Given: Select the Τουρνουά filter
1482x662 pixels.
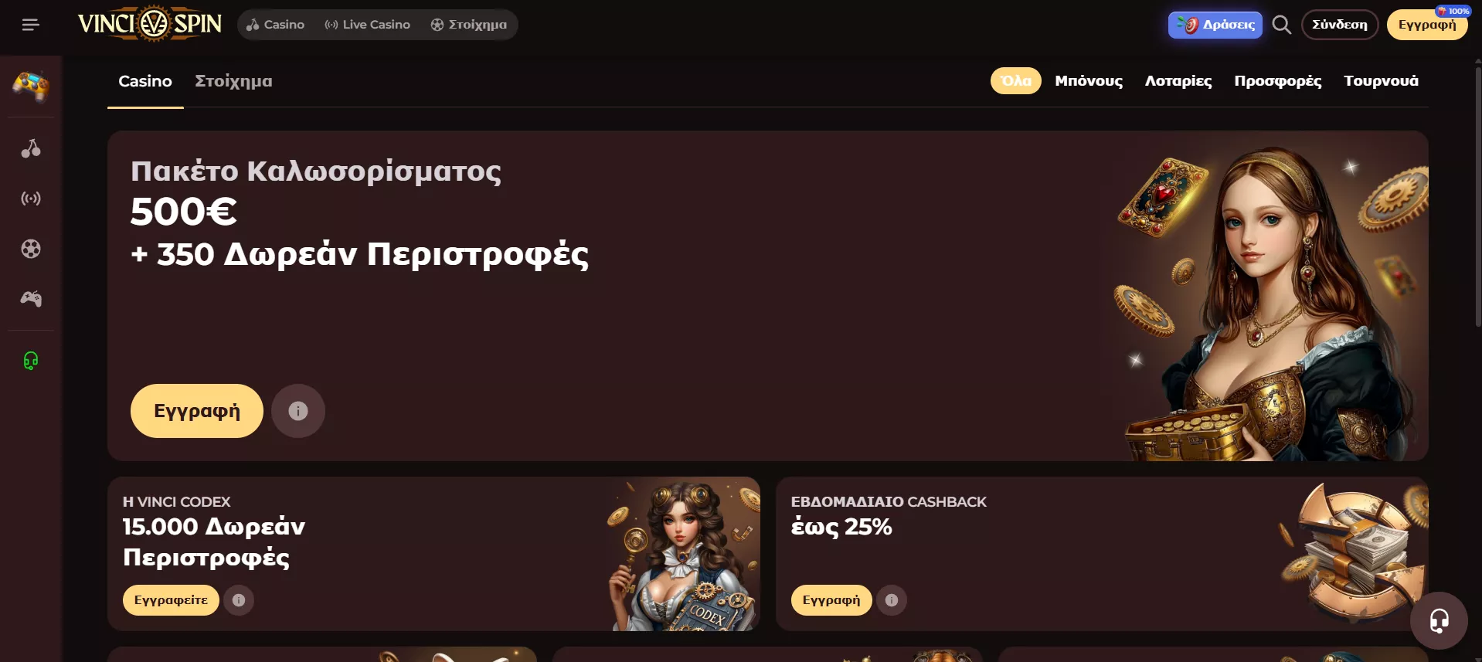Looking at the screenshot, I should (1381, 81).
